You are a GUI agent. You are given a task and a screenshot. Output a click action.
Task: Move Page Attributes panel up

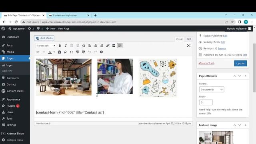pyautogui.click(x=235, y=76)
